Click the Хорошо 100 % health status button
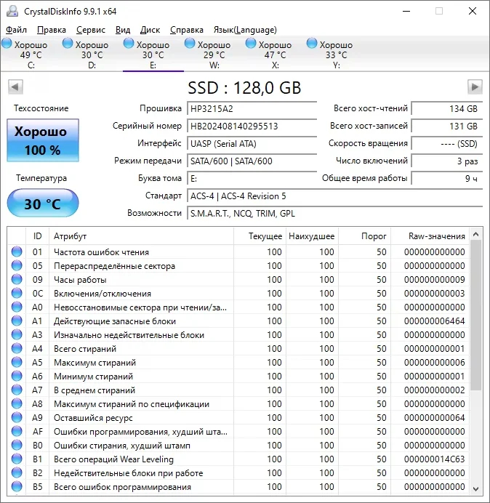Viewport: 490px width, 503px height. pyautogui.click(x=43, y=140)
